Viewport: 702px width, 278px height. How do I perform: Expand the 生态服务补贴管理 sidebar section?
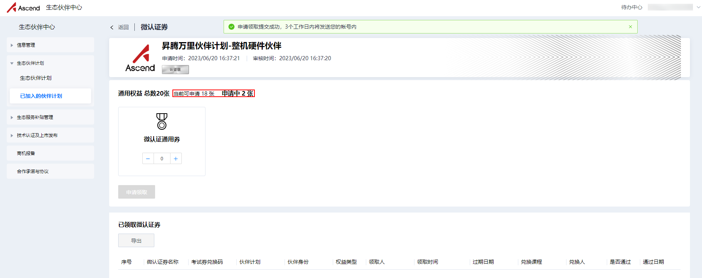(x=50, y=117)
